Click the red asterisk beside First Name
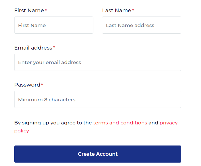Screen dimensions: 201x166 (x=46, y=11)
